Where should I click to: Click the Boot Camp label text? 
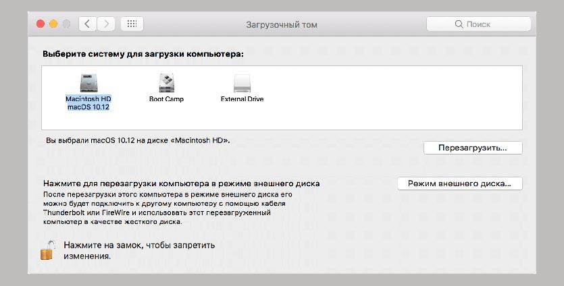pyautogui.click(x=166, y=98)
